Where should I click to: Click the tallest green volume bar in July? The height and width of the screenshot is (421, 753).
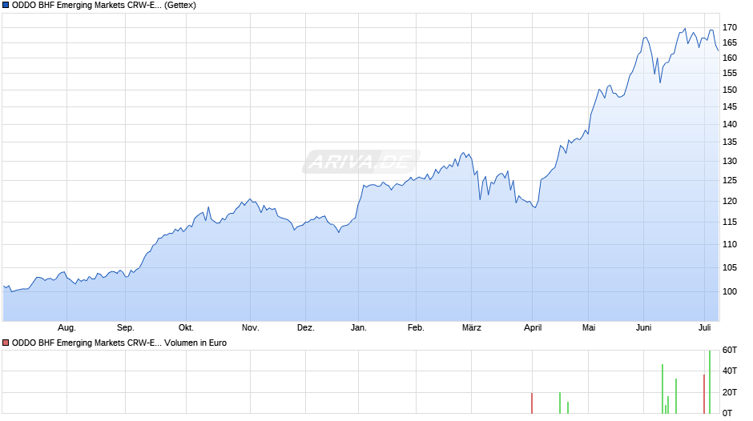(x=710, y=382)
